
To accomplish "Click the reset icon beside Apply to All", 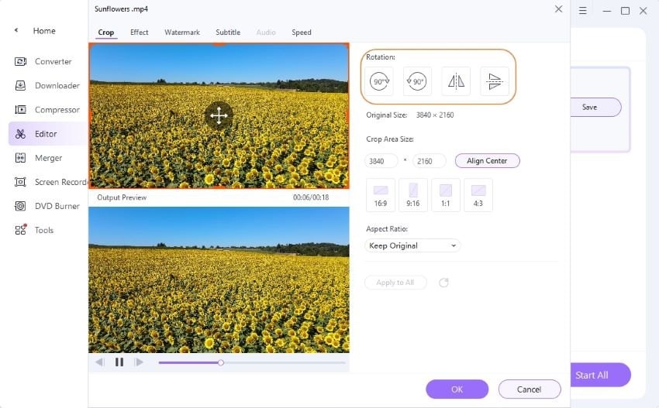I will 443,283.
